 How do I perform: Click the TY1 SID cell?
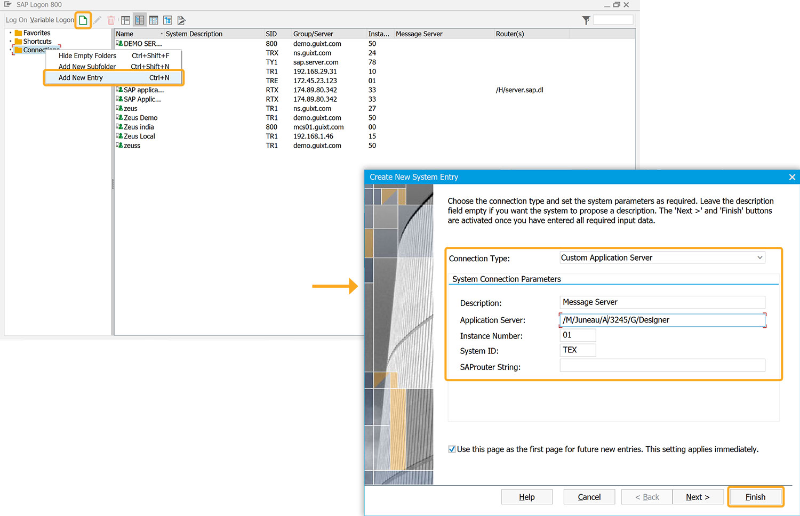pyautogui.click(x=272, y=62)
